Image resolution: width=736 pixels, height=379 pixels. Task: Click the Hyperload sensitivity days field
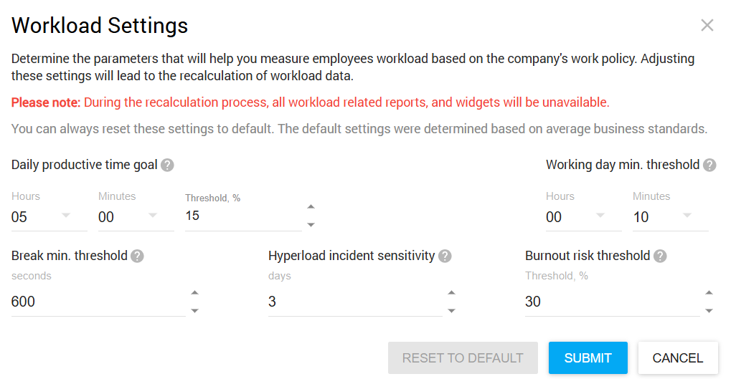pos(354,302)
